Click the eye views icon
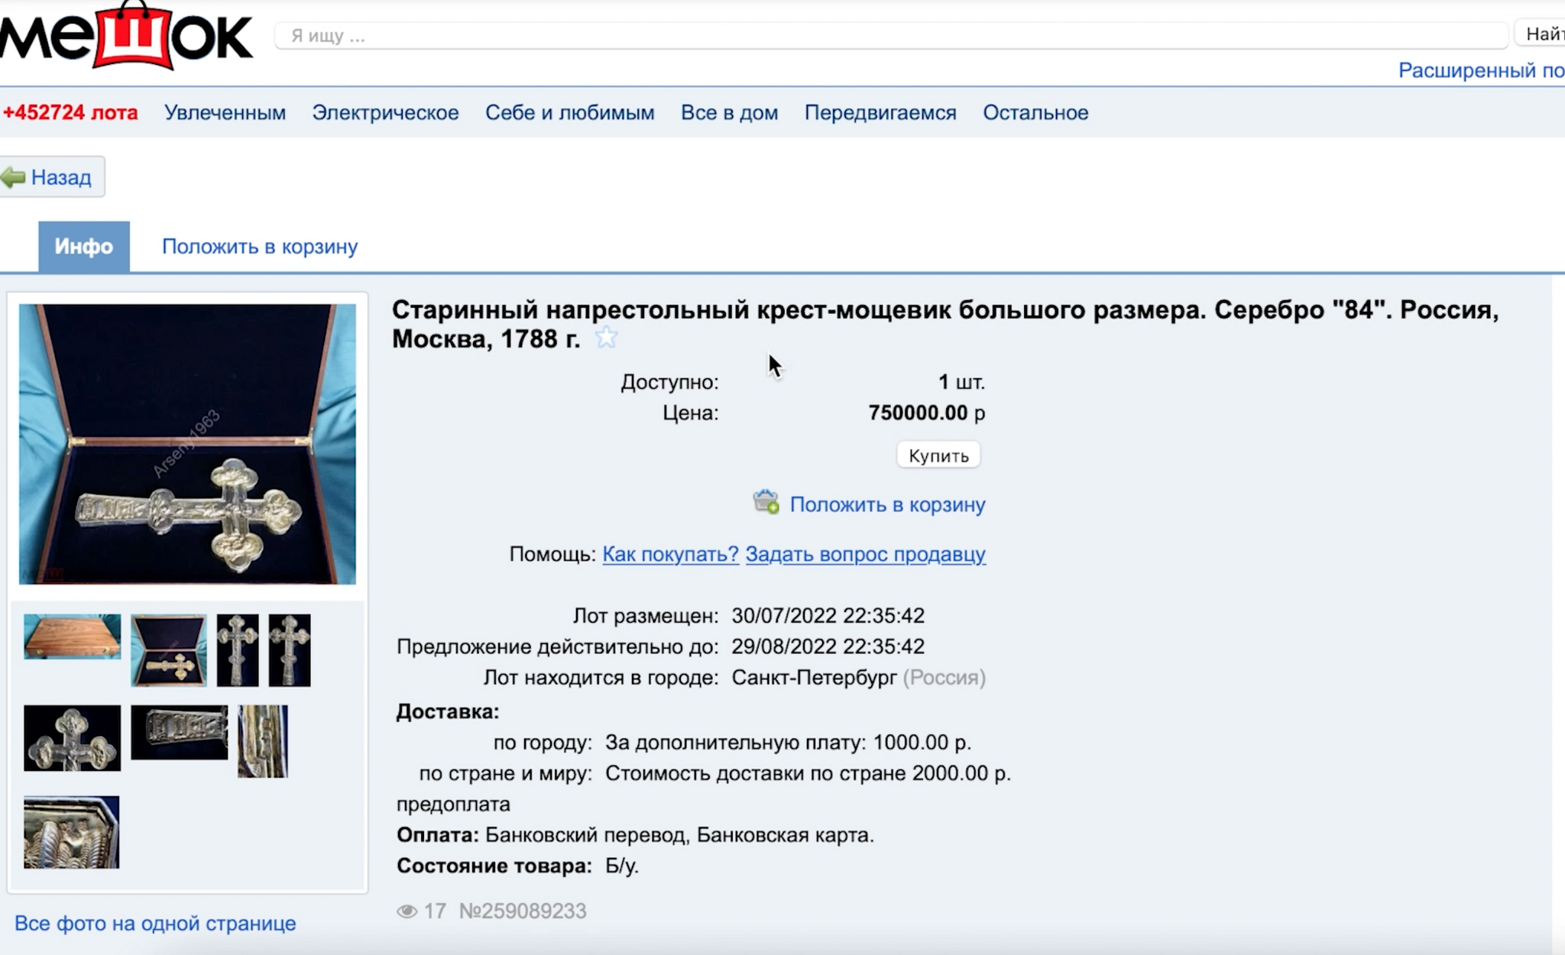This screenshot has width=1565, height=955. click(x=407, y=911)
